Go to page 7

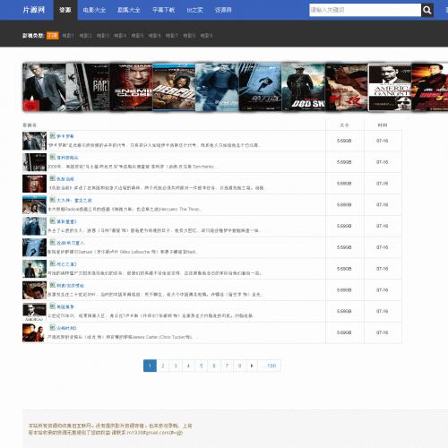click(x=227, y=366)
